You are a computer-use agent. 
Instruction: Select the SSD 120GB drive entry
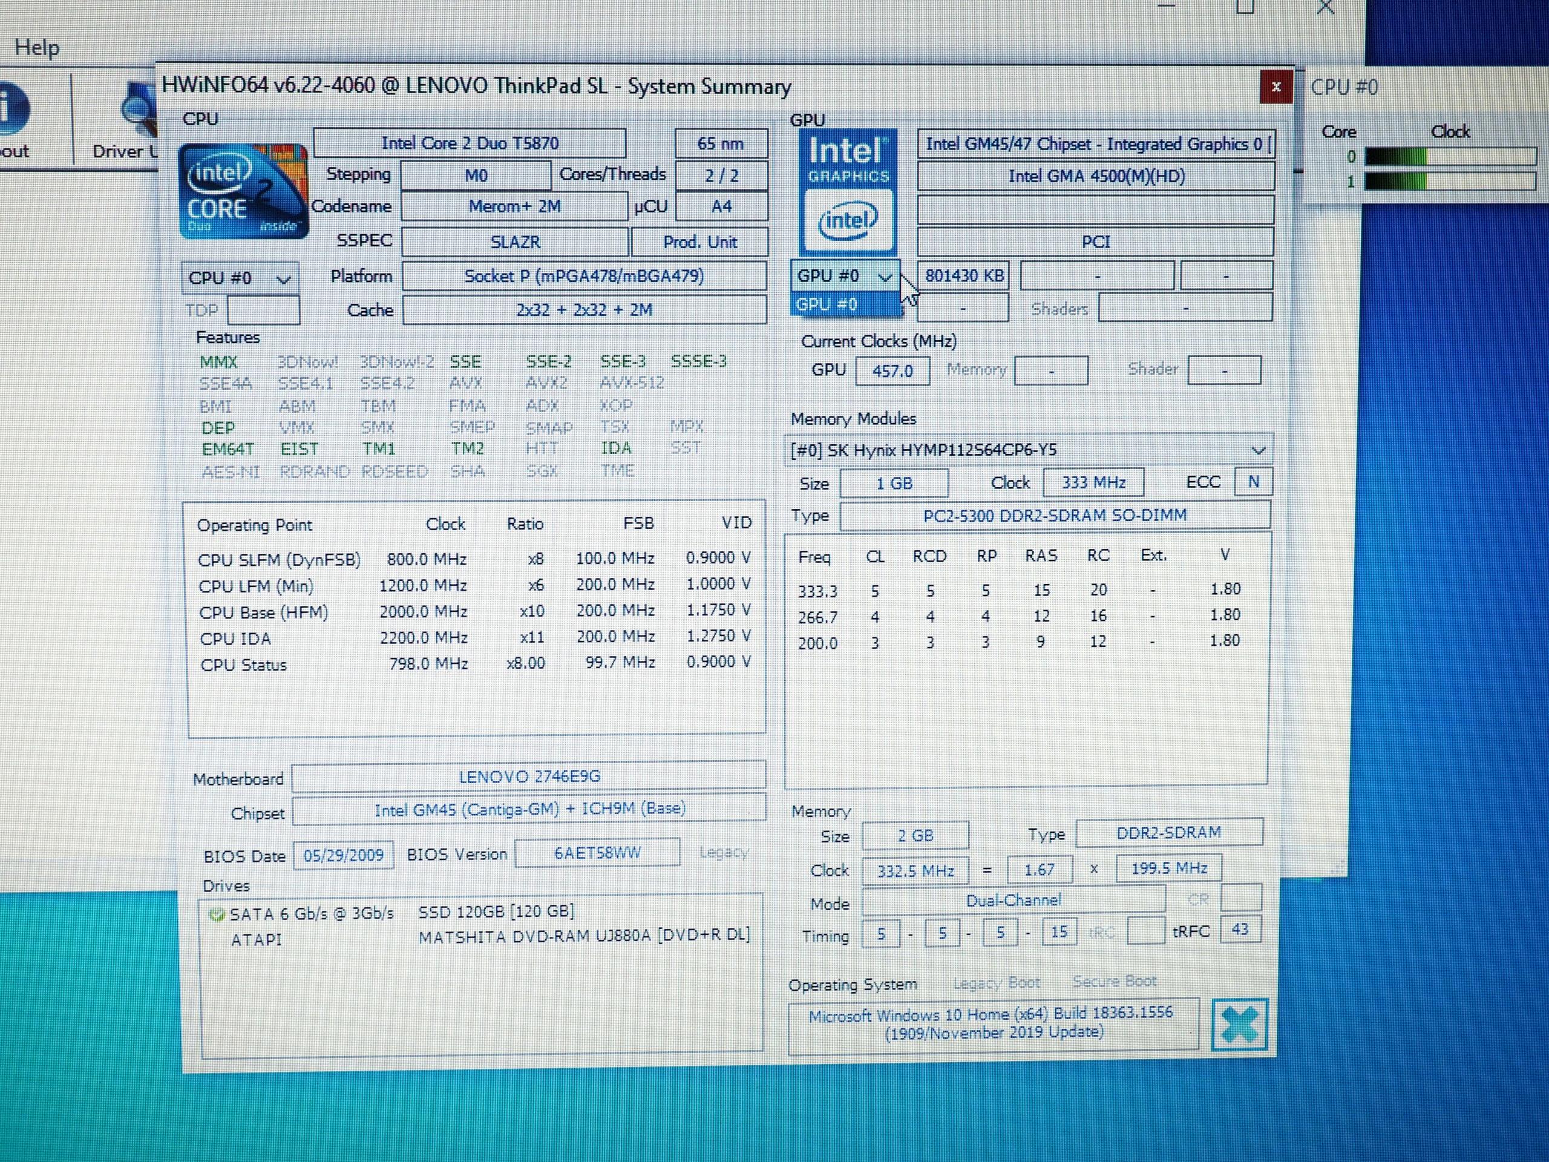(392, 913)
